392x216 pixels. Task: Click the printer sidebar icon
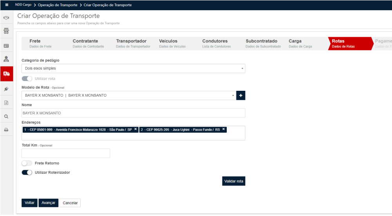coord(6,130)
